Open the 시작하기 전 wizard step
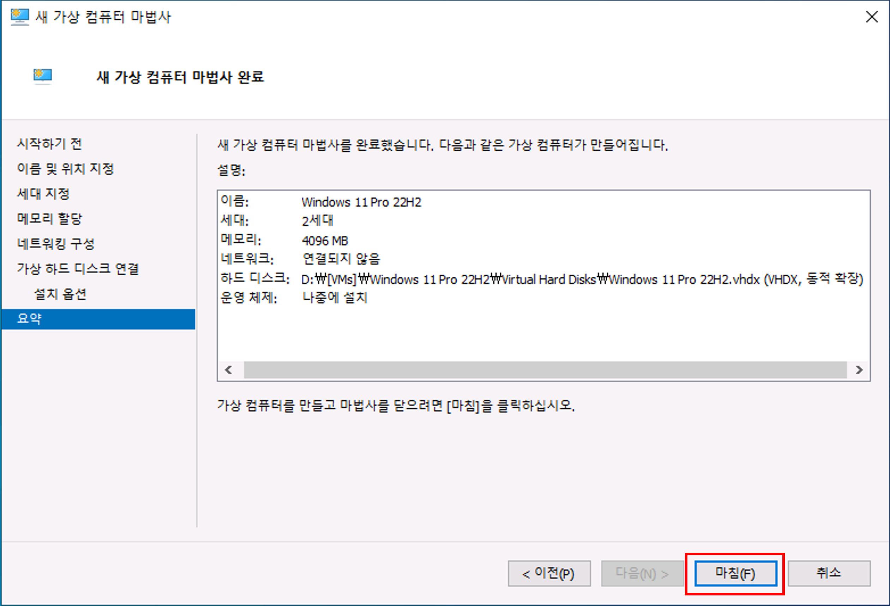The height and width of the screenshot is (606, 890). 49,144
